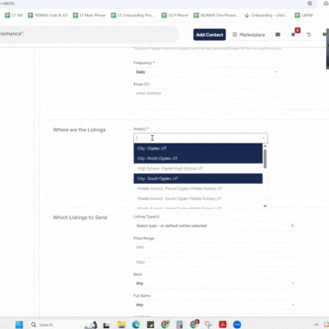The width and height of the screenshot is (329, 329).
Task: Open File Explorer from the taskbar
Action: pyautogui.click(x=121, y=325)
